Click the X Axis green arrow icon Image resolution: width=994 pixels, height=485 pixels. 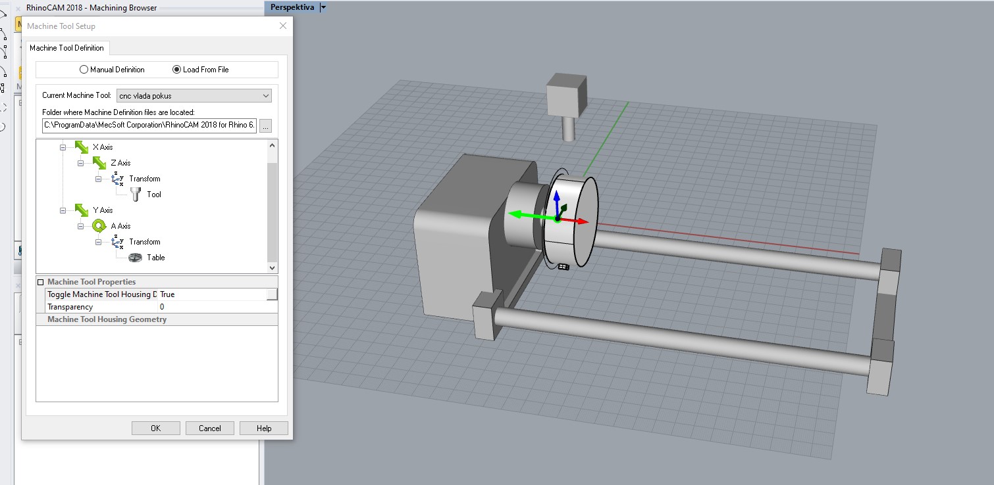pos(82,147)
